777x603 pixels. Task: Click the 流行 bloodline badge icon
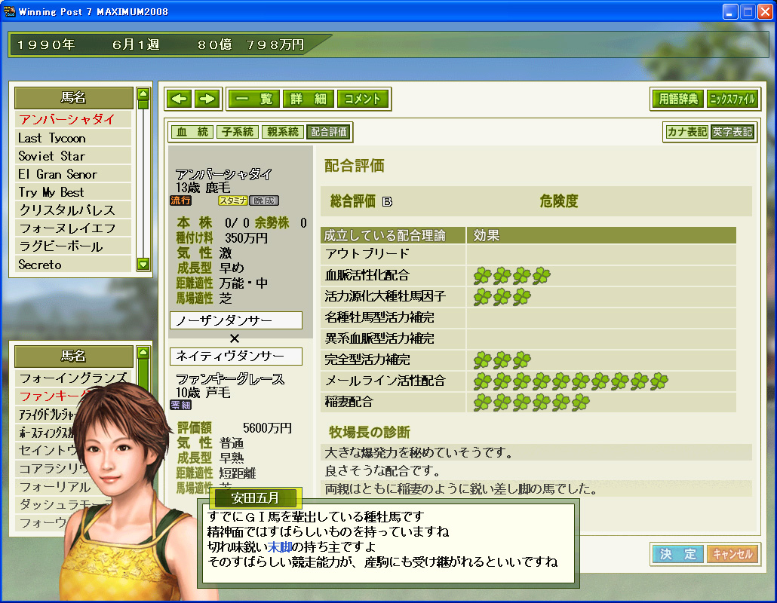tap(181, 200)
